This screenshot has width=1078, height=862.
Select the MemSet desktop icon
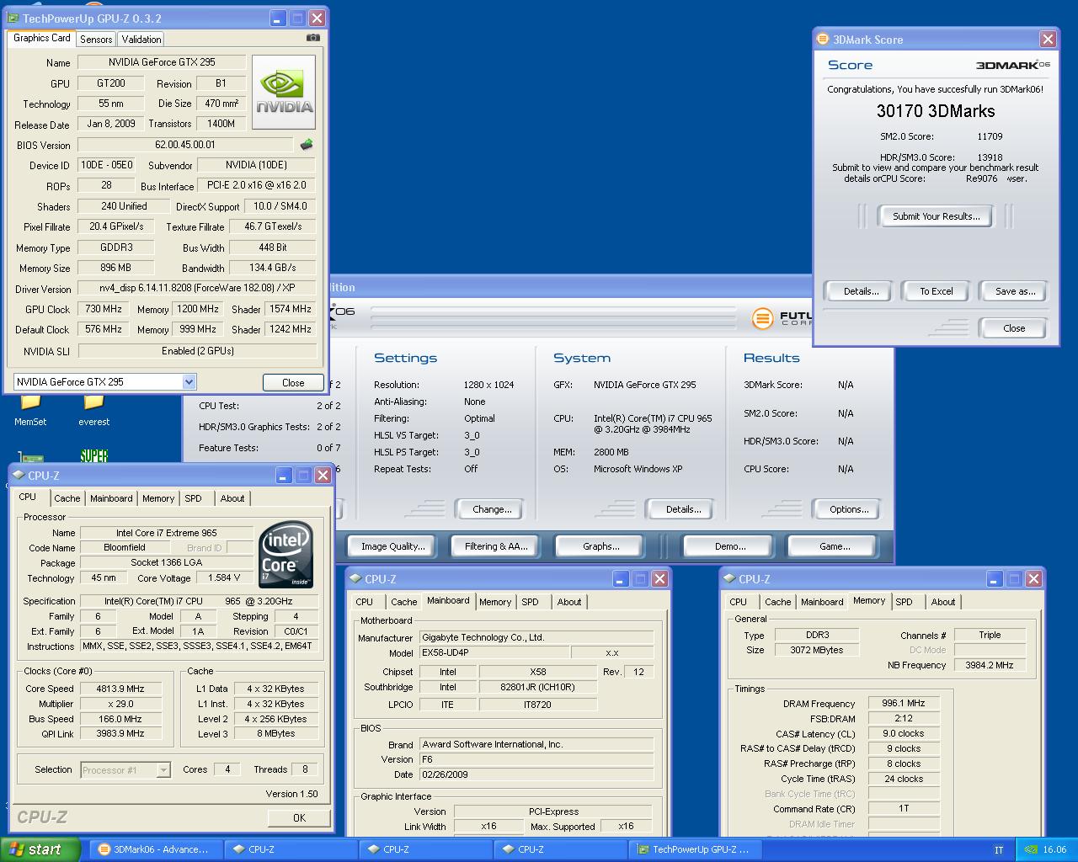tap(30, 410)
